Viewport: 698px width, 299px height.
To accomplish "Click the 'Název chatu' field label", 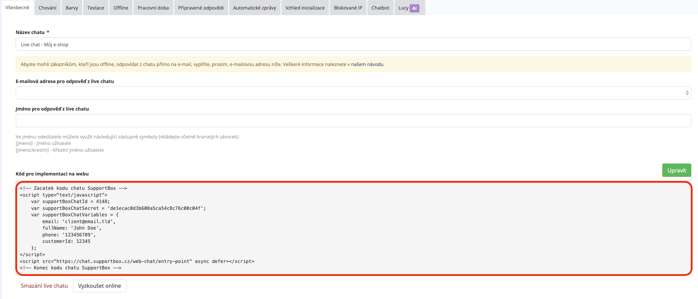I will 32,32.
